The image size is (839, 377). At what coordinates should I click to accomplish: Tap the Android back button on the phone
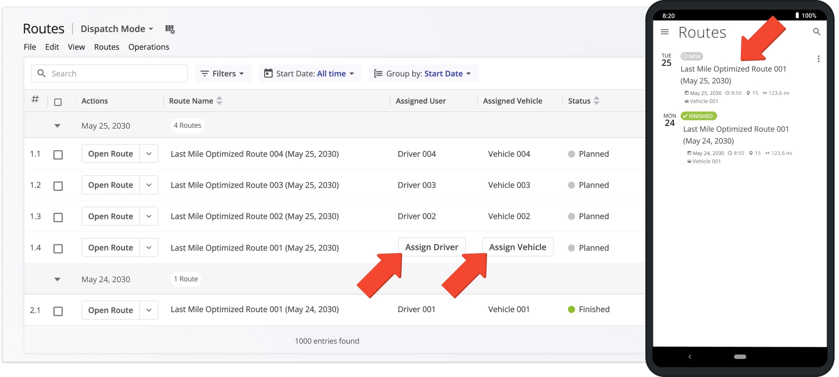click(690, 357)
